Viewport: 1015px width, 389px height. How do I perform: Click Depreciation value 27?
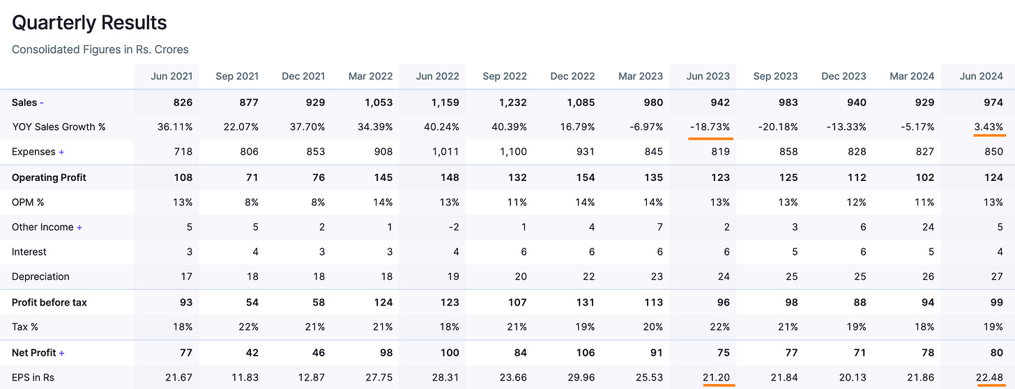pyautogui.click(x=997, y=277)
